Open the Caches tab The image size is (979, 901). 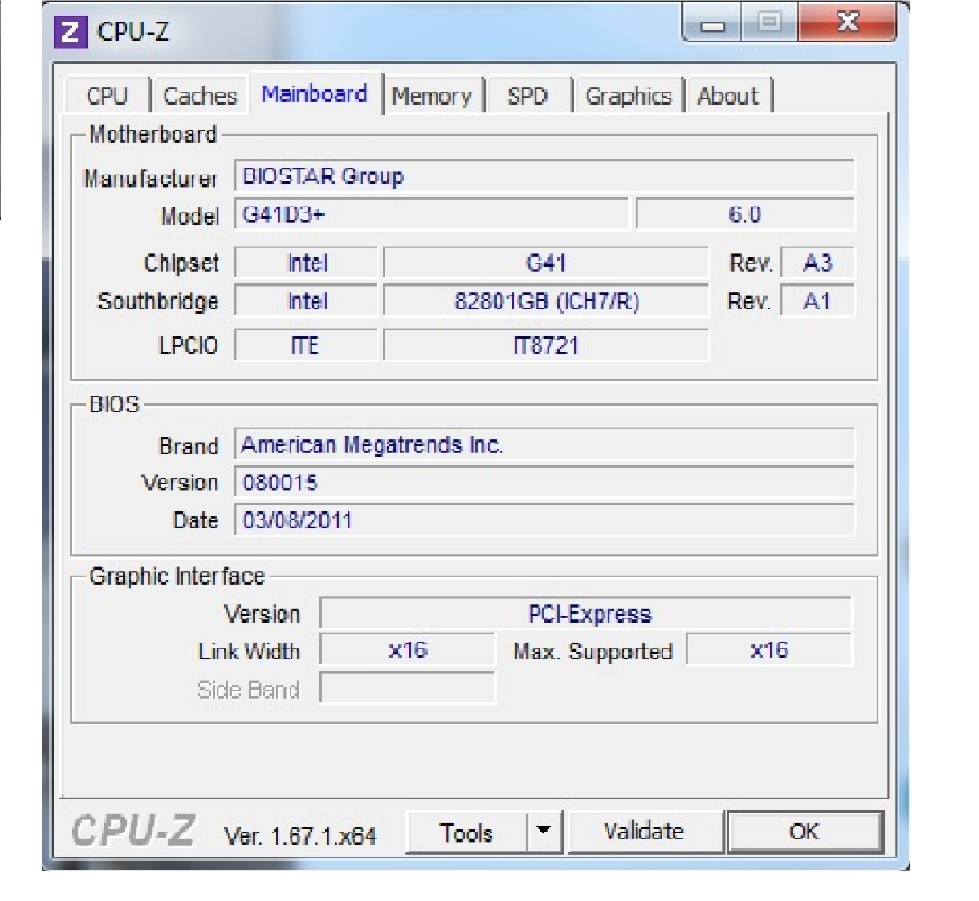click(x=200, y=96)
